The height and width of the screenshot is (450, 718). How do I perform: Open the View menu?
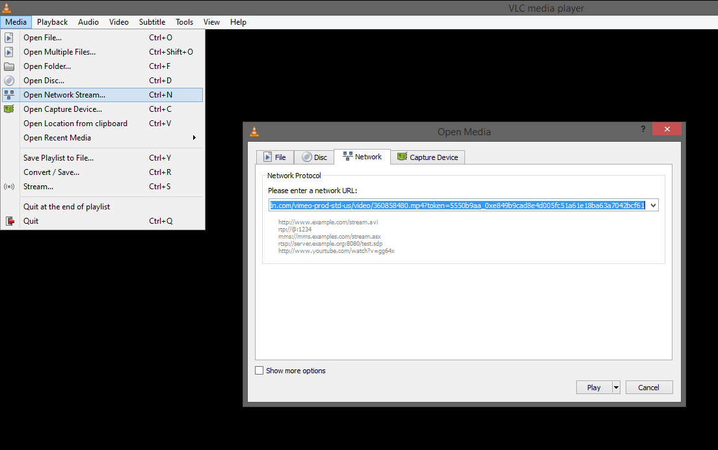pyautogui.click(x=211, y=22)
